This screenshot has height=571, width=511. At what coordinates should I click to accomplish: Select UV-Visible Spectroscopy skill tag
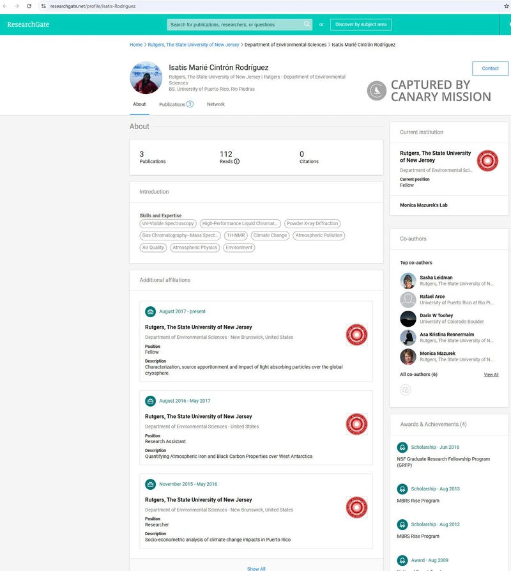pos(168,224)
